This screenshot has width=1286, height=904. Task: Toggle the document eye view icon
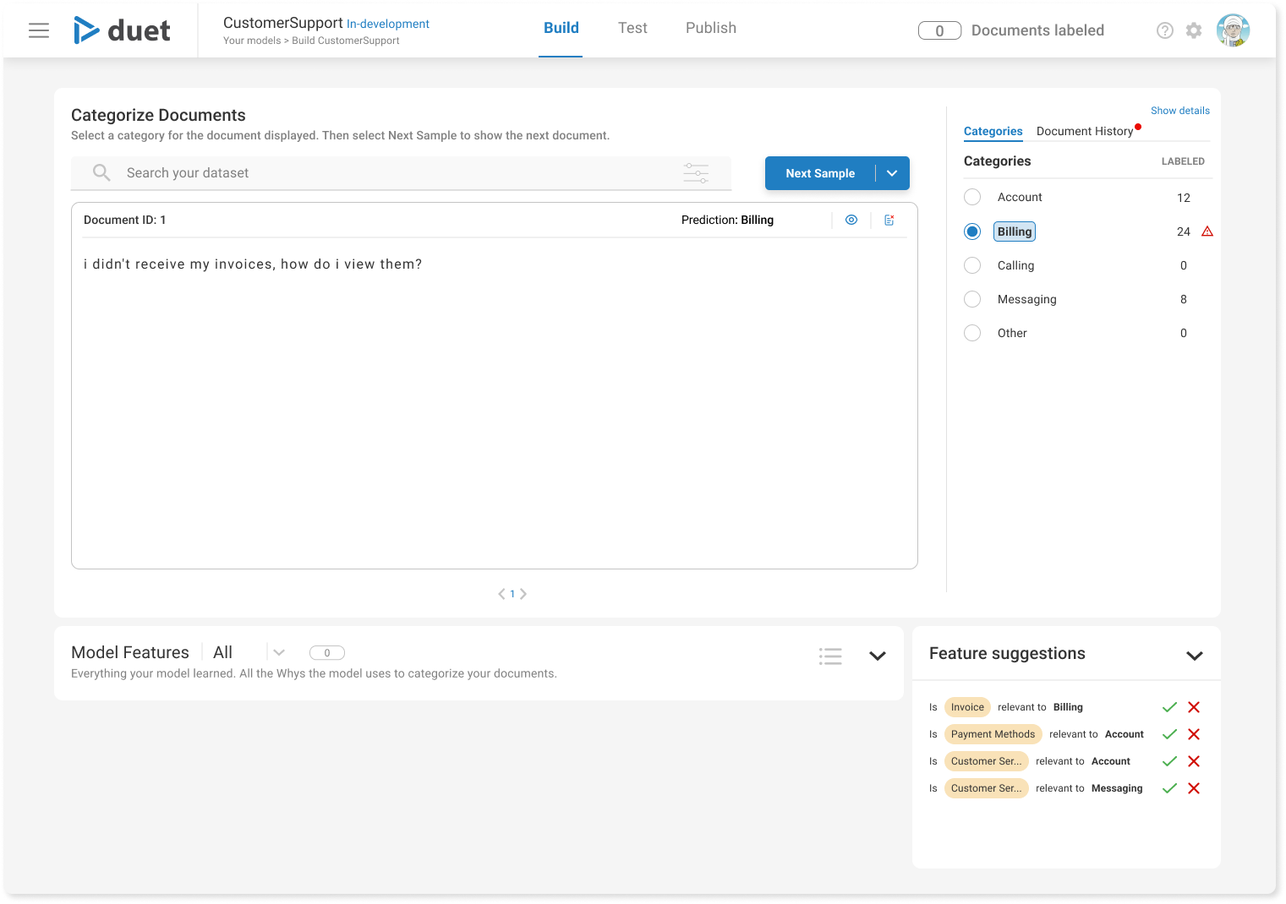pos(851,220)
